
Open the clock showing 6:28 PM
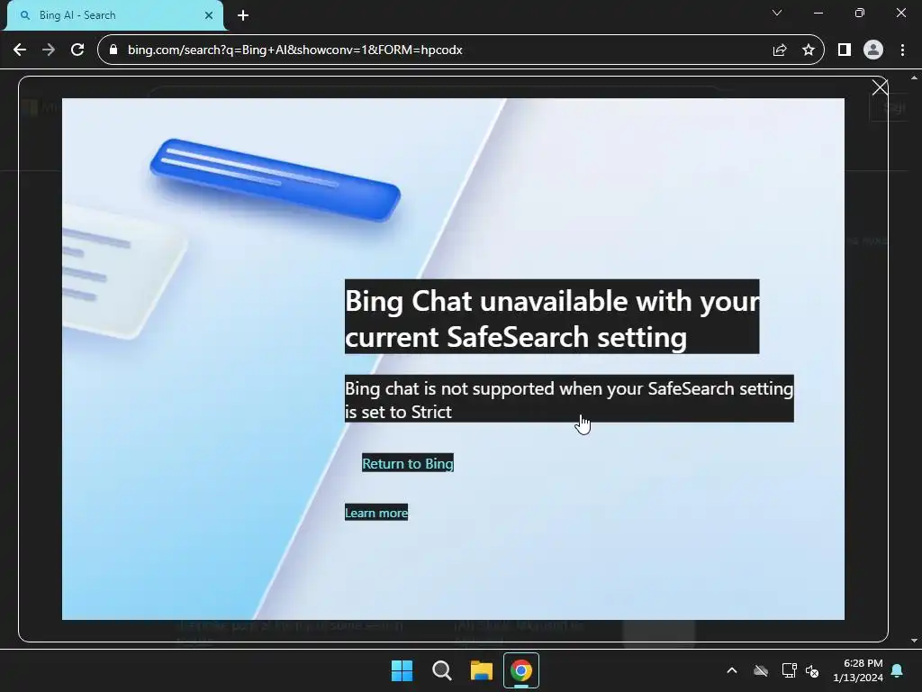click(x=858, y=670)
